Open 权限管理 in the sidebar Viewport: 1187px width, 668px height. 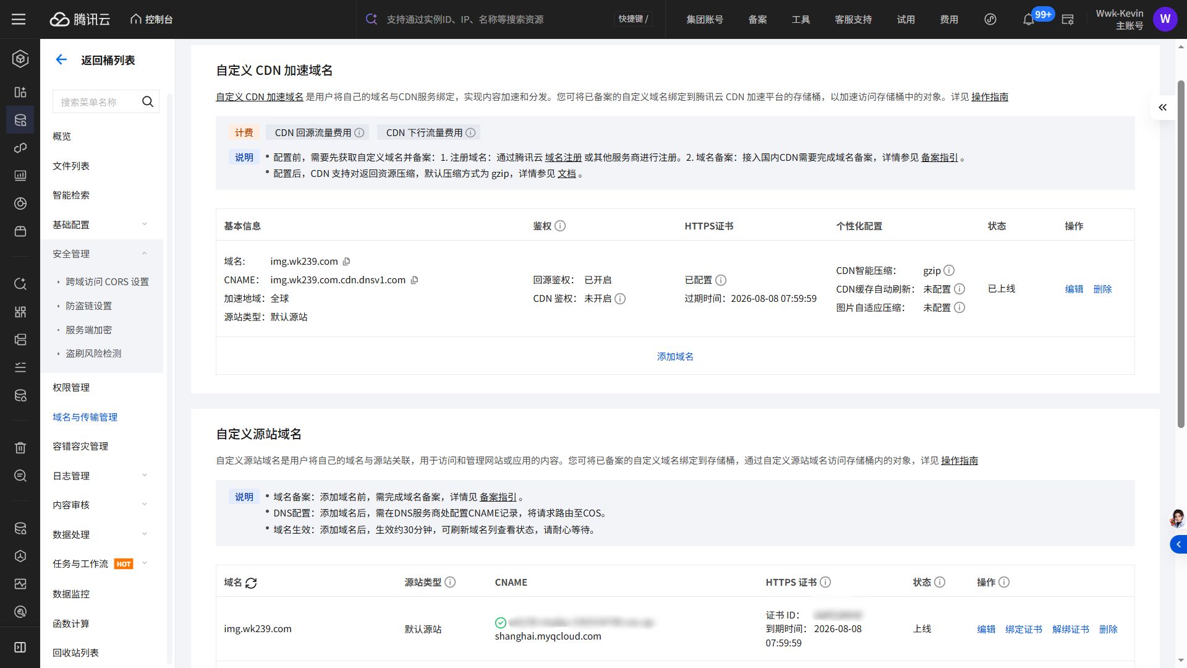pos(71,387)
